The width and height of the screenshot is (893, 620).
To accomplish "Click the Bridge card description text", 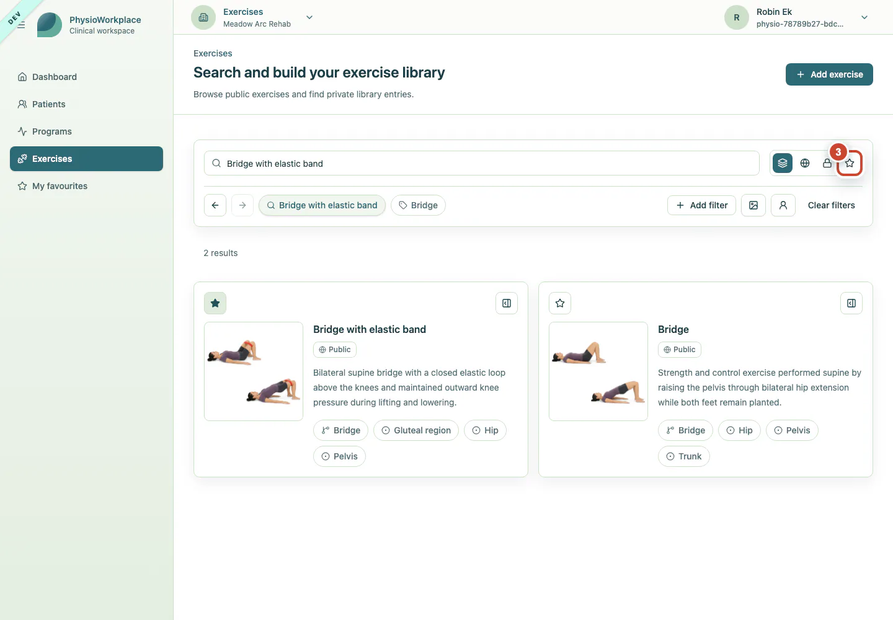I will point(760,387).
